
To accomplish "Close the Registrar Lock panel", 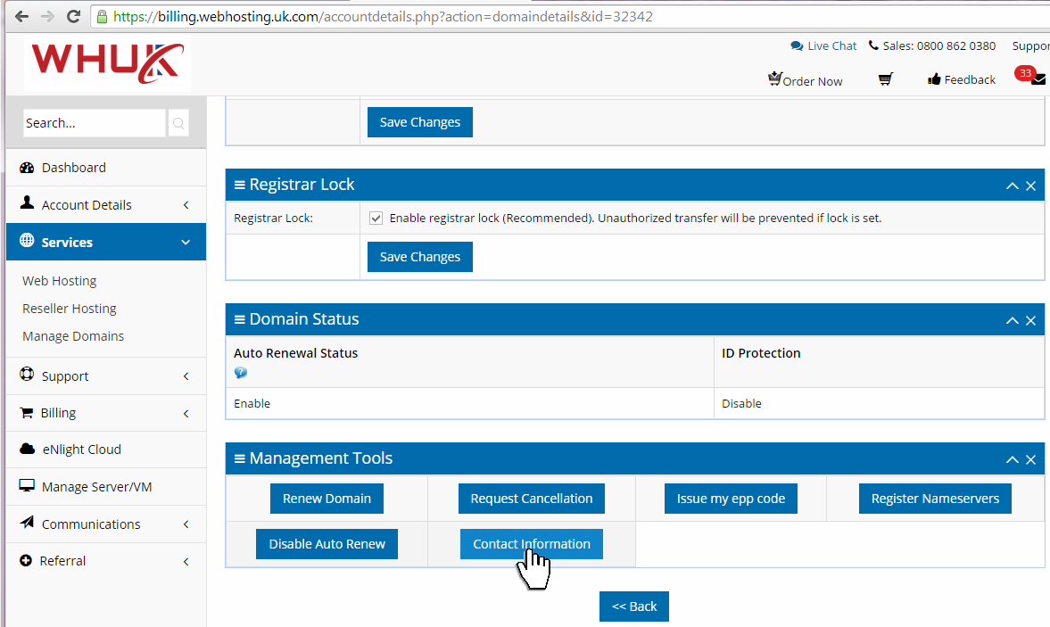I will pos(1030,186).
